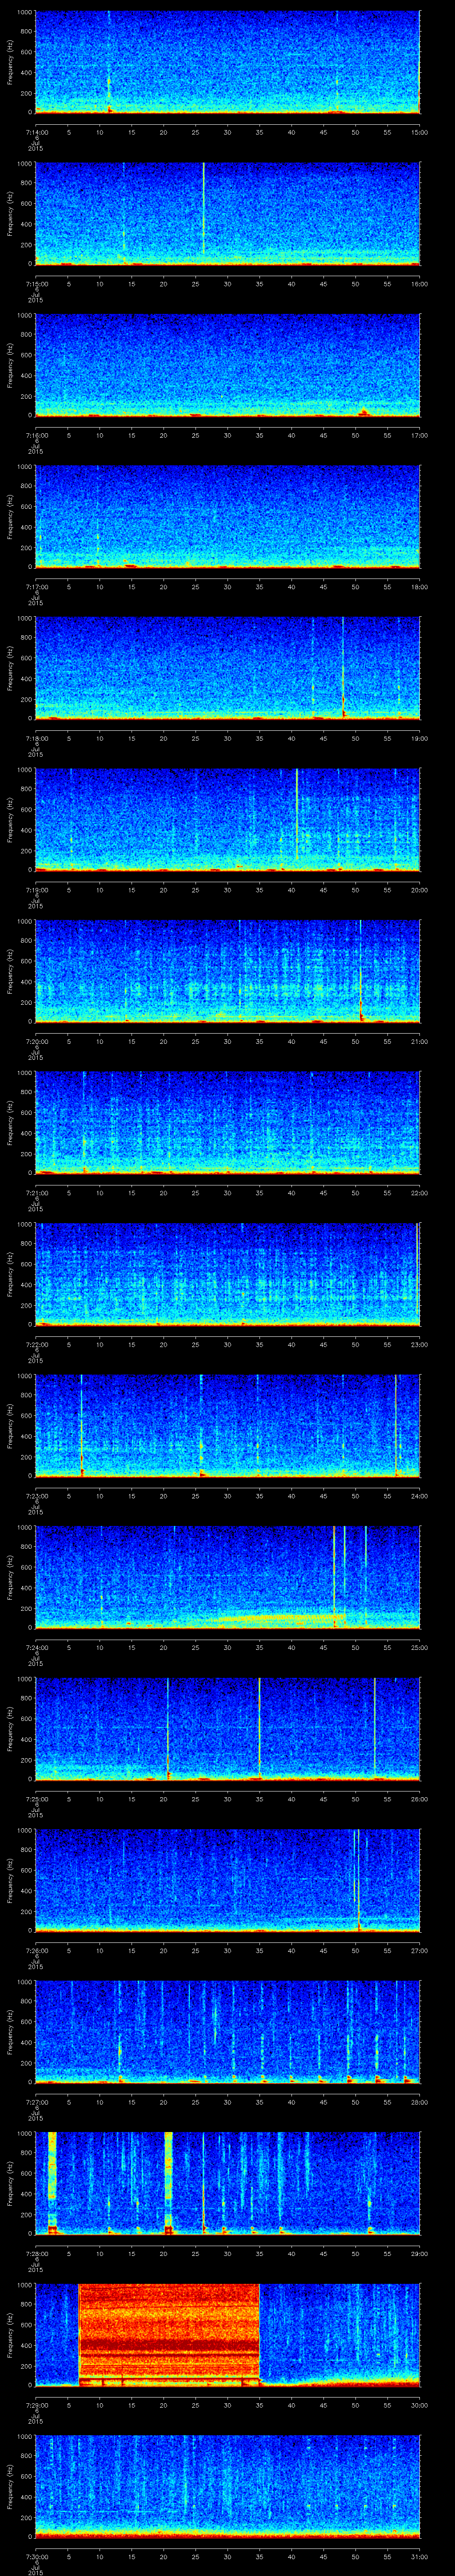Click the bright yellow line in the 7:19:00 spectrogram
This screenshot has height=2576, width=455.
click(297, 814)
